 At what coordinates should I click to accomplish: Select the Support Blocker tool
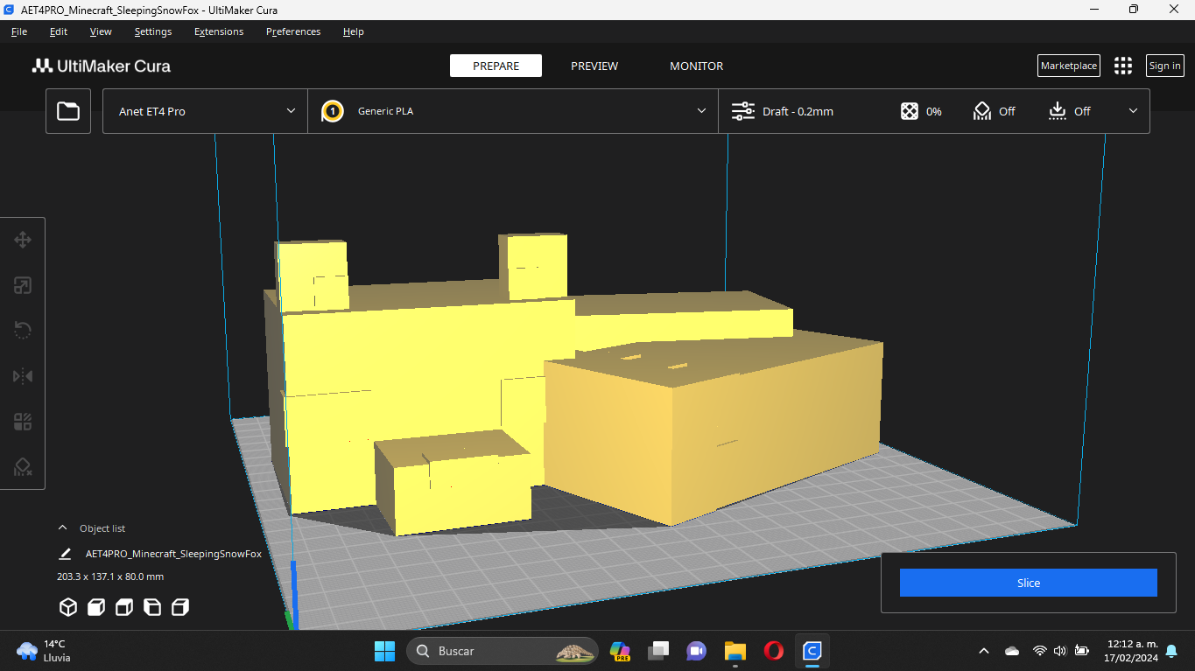22,466
